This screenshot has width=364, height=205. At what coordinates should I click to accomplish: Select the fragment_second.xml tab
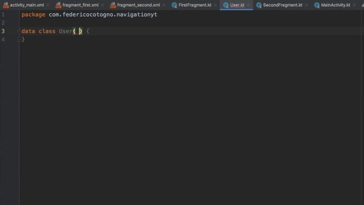coord(138,5)
